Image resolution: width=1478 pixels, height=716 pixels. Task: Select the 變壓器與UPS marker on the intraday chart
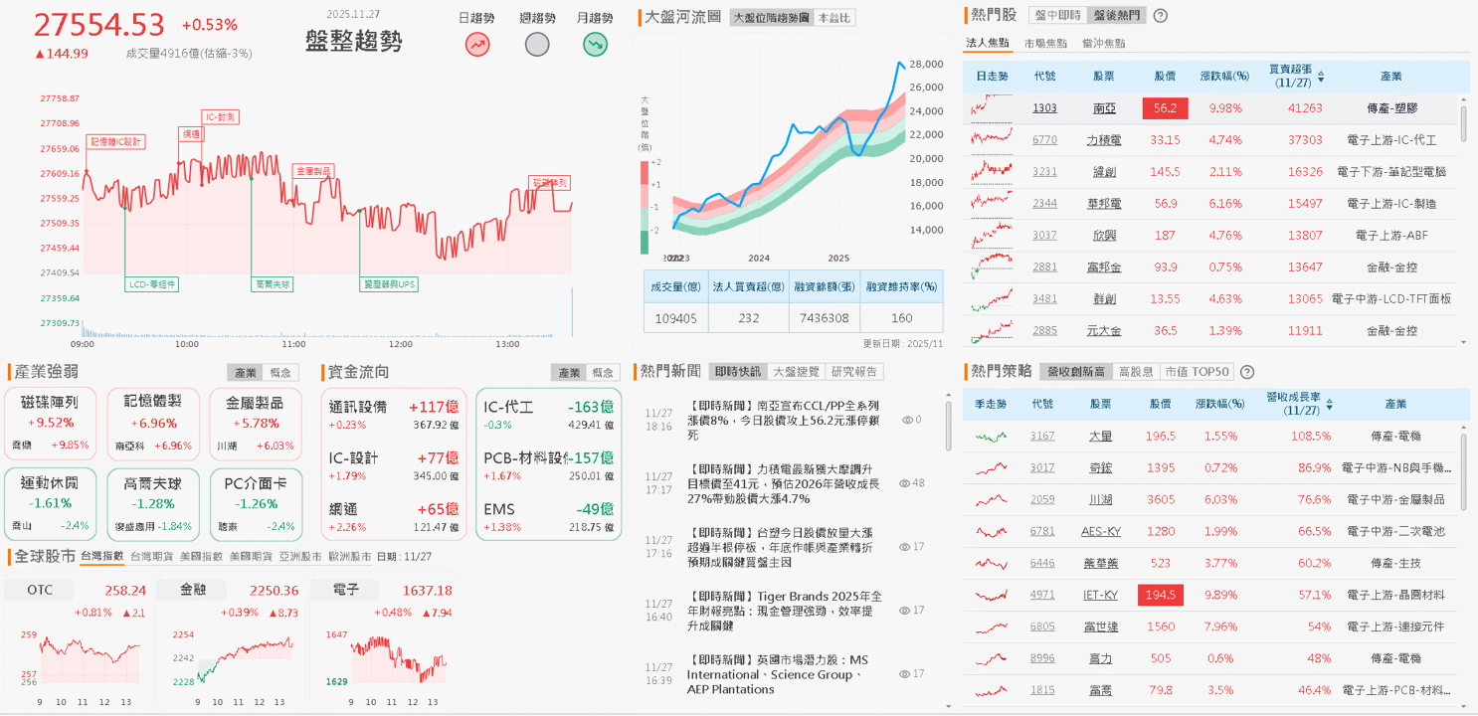pyautogui.click(x=390, y=284)
